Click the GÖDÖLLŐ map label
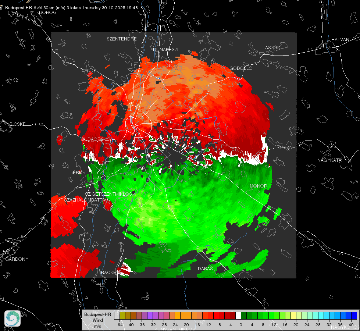Screen dimensions: 360x331 (x=241, y=68)
